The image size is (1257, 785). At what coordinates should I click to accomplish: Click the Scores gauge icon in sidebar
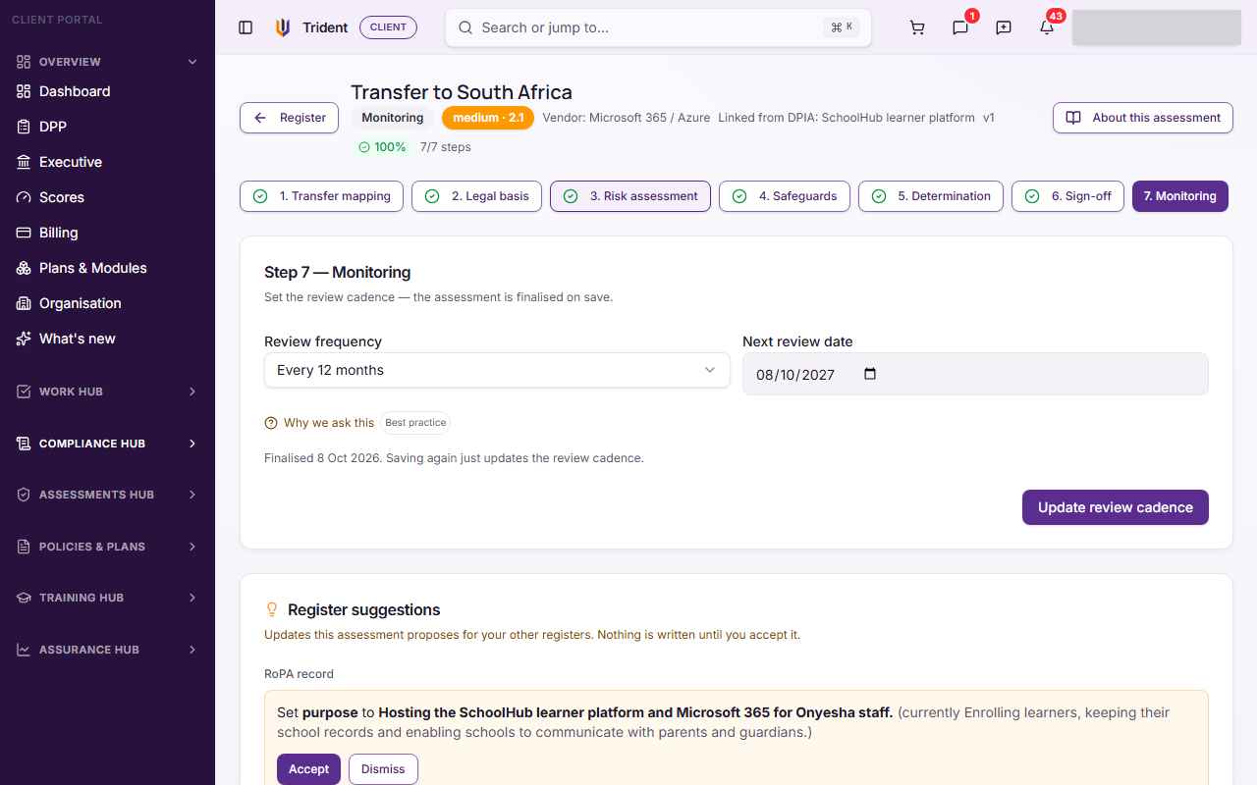click(24, 197)
